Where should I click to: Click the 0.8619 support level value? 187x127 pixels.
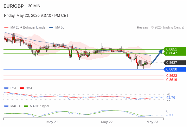[x=171, y=80]
